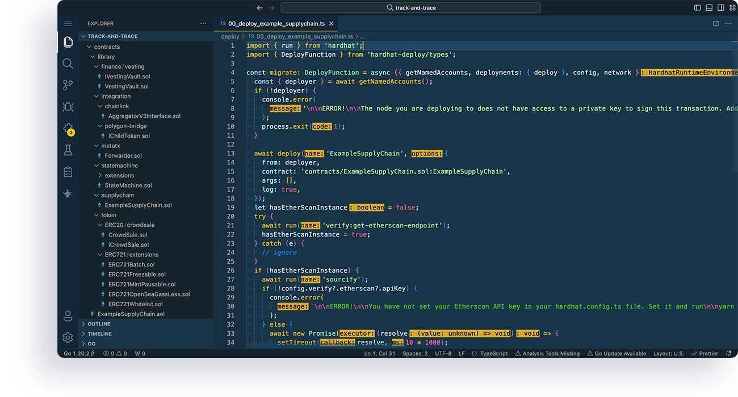The width and height of the screenshot is (738, 397).
Task: Click the Accounts icon in activity bar
Action: click(x=68, y=316)
